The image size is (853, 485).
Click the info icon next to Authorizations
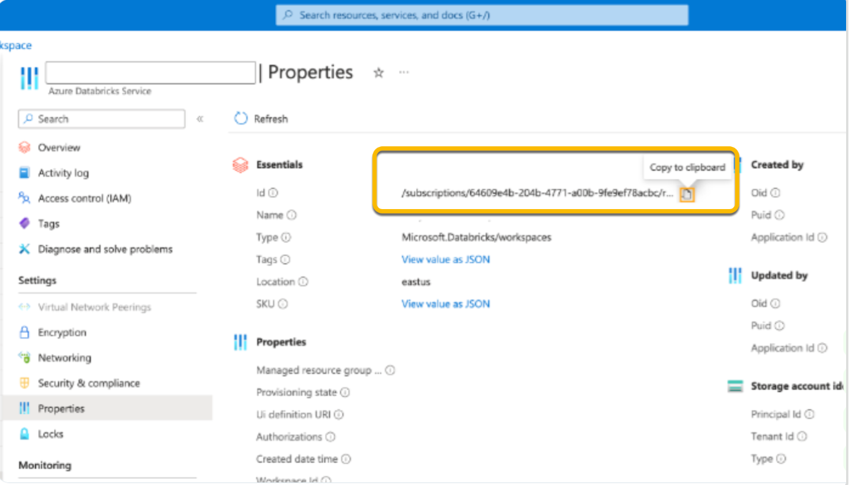click(330, 437)
